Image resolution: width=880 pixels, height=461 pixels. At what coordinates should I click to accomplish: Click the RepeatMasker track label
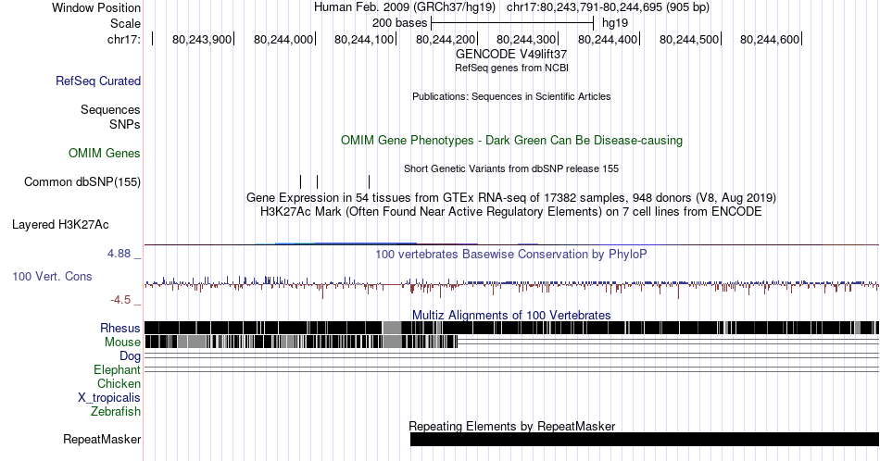[102, 439]
